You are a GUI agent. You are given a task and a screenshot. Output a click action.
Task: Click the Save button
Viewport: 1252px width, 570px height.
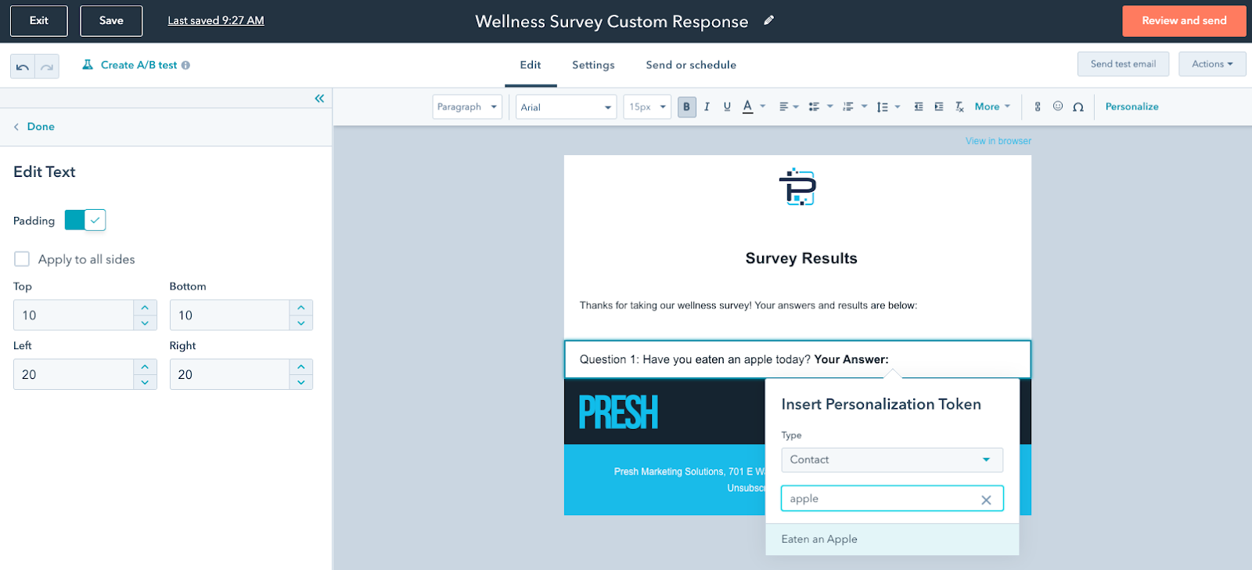point(111,21)
